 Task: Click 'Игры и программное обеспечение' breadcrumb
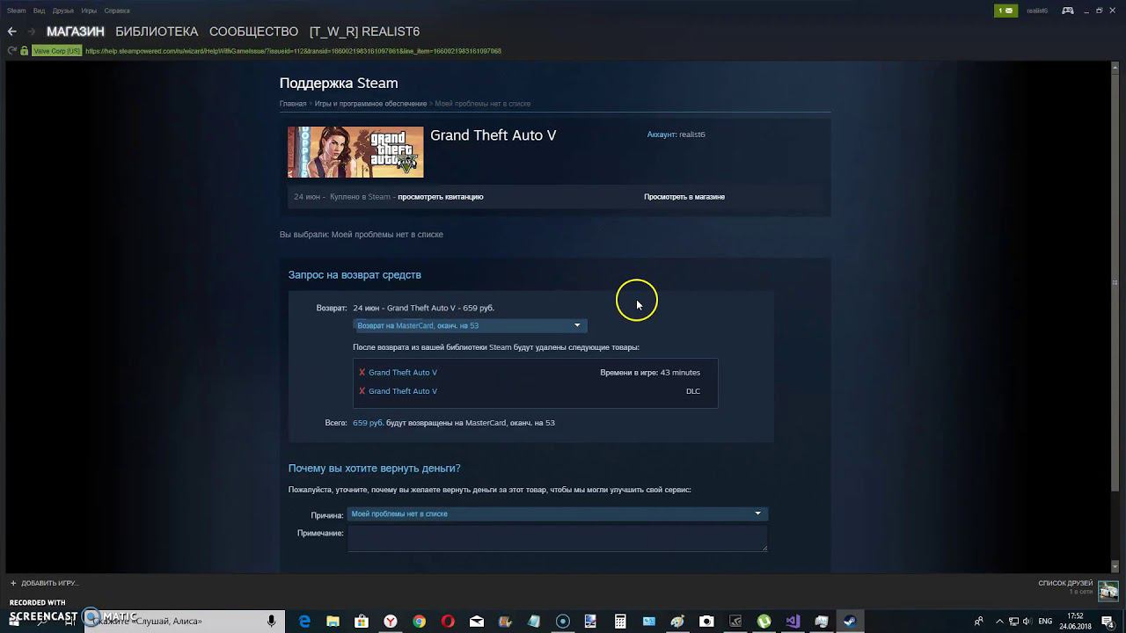[371, 104]
